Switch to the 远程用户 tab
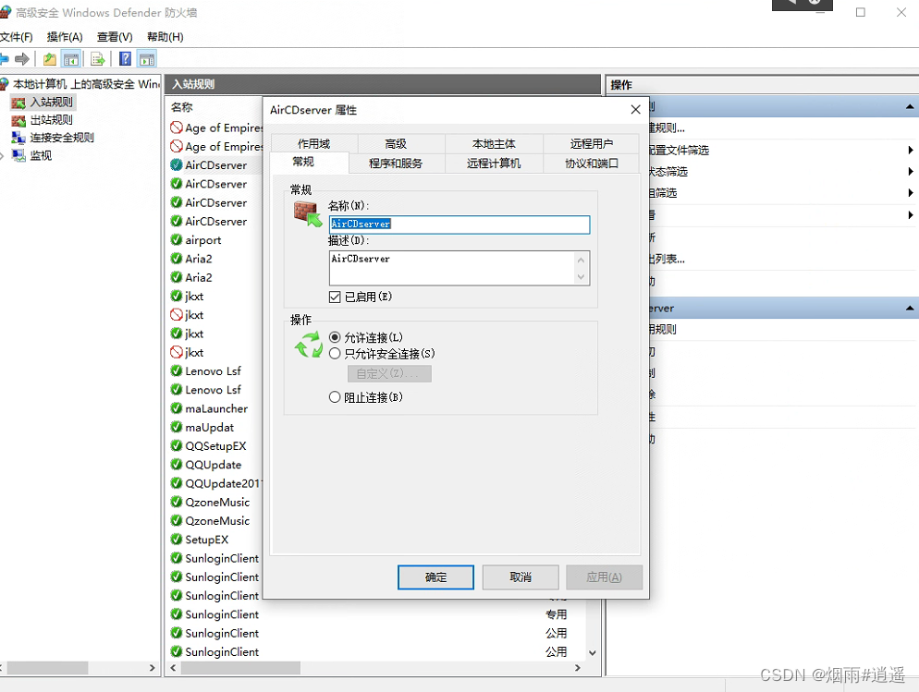Screen dimensions: 919x692 tap(592, 143)
